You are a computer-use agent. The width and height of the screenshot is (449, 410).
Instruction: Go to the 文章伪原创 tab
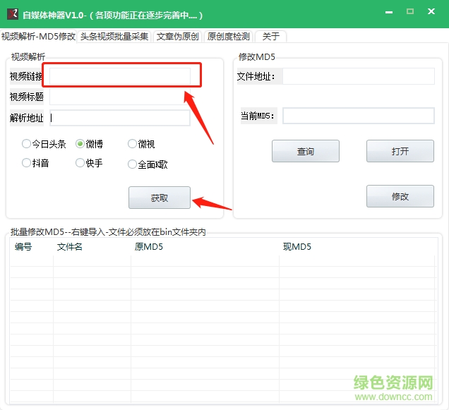[178, 37]
